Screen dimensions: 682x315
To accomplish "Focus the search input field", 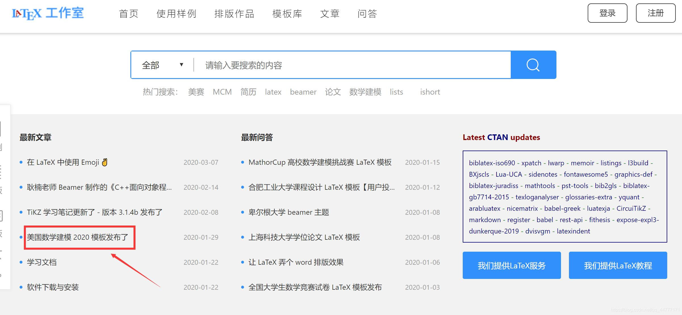I will click(x=352, y=65).
